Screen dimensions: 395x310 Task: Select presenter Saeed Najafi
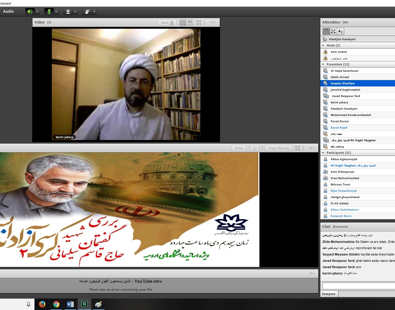[358, 128]
